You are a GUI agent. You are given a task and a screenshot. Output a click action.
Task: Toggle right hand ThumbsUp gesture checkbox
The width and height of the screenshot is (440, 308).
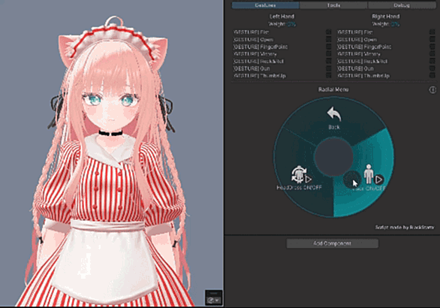coord(432,75)
